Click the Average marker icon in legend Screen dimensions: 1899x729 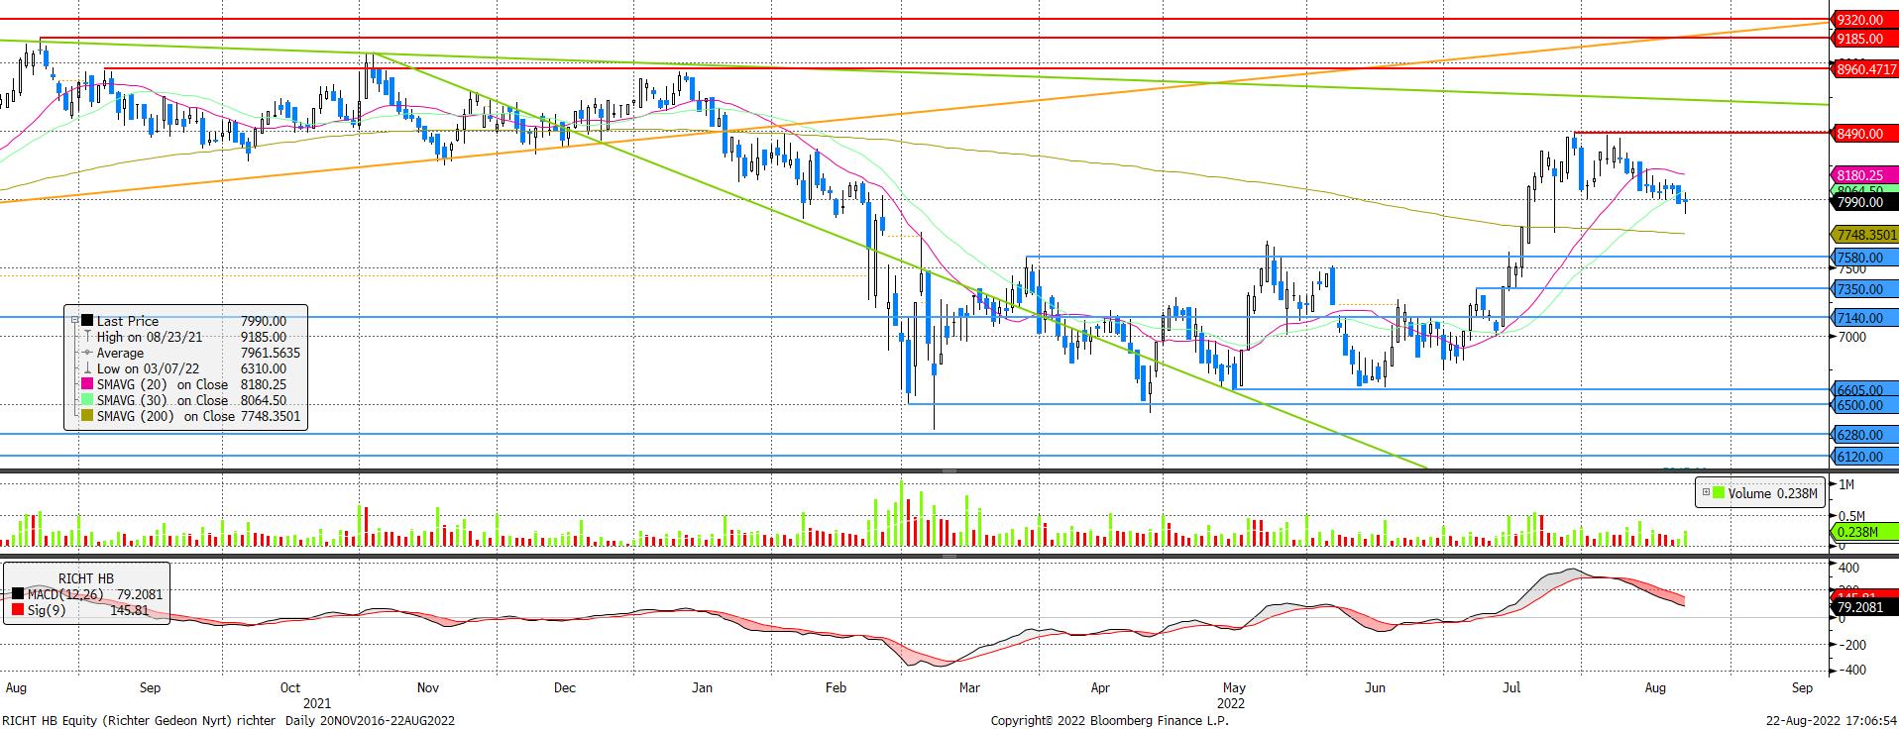coord(87,353)
